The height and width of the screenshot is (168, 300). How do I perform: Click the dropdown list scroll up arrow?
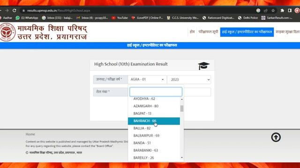(x=182, y=99)
